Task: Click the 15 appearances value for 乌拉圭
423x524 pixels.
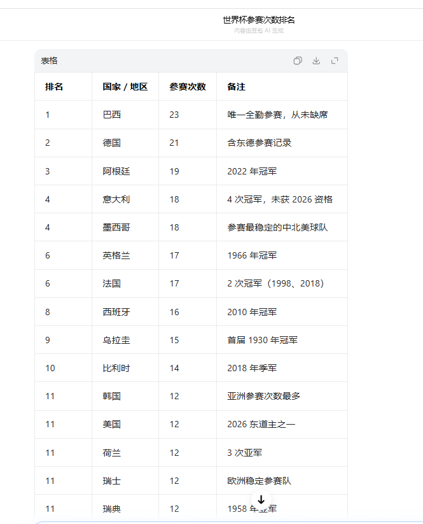Action: pos(174,340)
